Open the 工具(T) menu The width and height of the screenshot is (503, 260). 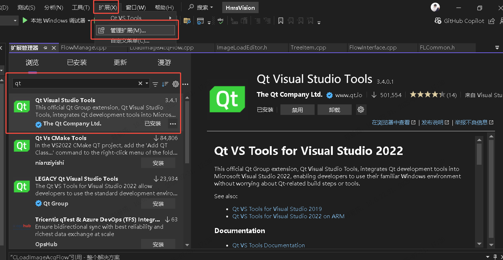point(81,7)
